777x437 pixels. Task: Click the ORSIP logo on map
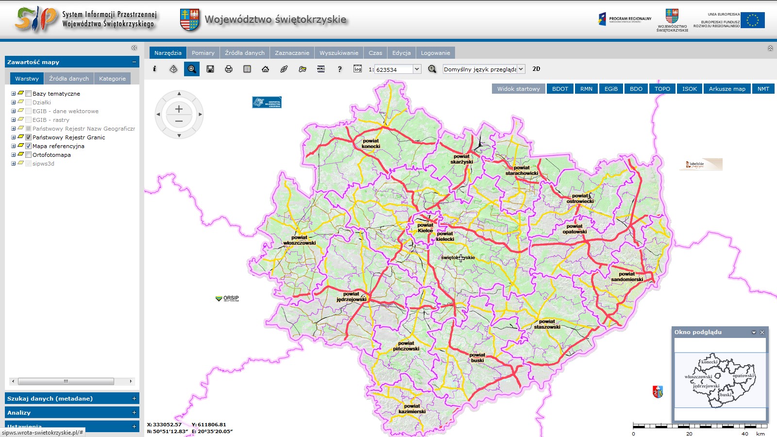227,298
